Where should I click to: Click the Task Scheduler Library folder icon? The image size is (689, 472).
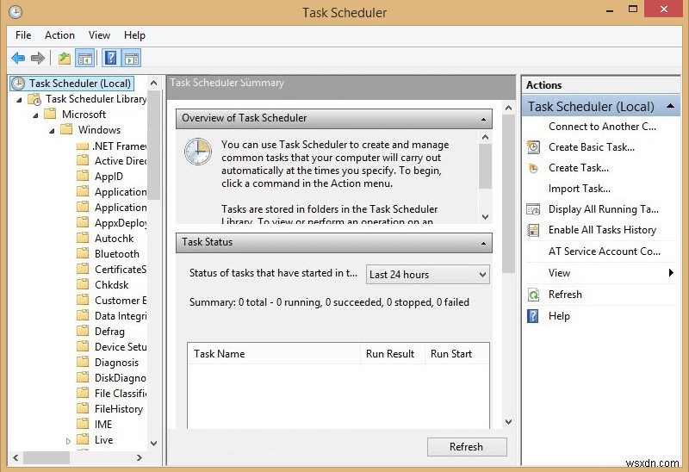click(x=34, y=99)
